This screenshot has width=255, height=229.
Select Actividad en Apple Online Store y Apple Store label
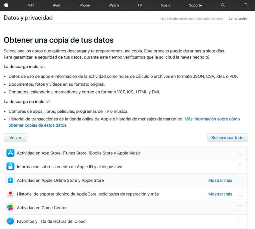pyautogui.click(x=60, y=180)
